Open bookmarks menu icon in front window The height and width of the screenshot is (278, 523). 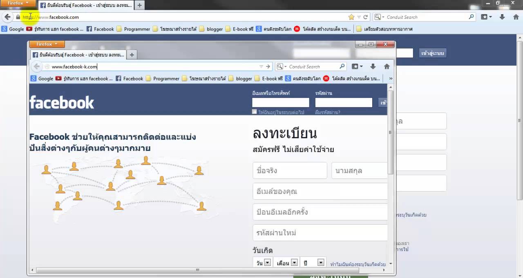(x=357, y=66)
